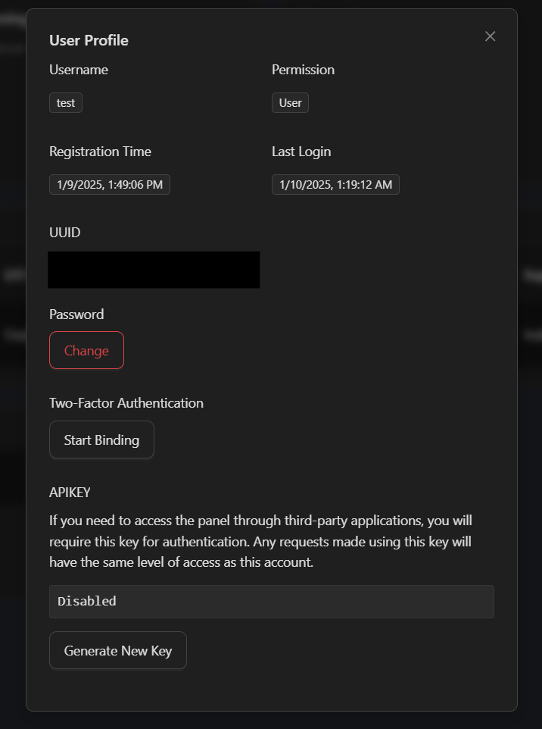542x729 pixels.
Task: Click the 'User' permission tag
Action: pos(290,103)
